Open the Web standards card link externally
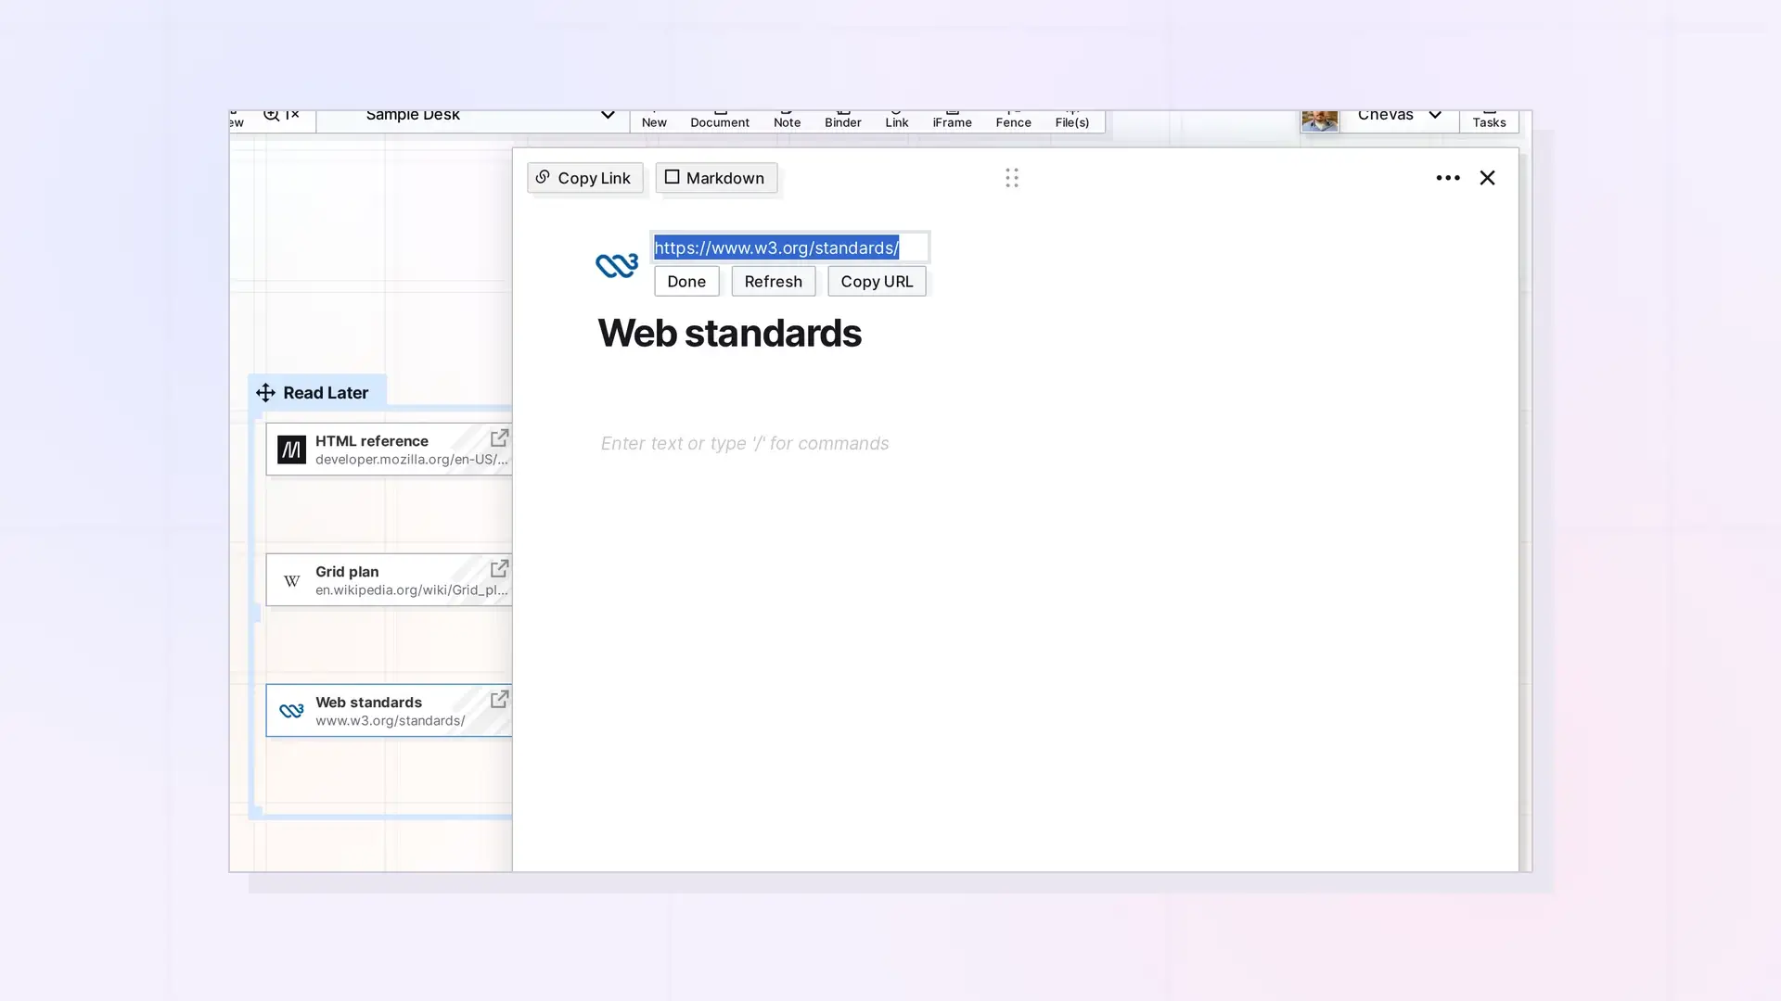This screenshot has height=1001, width=1781. (499, 699)
